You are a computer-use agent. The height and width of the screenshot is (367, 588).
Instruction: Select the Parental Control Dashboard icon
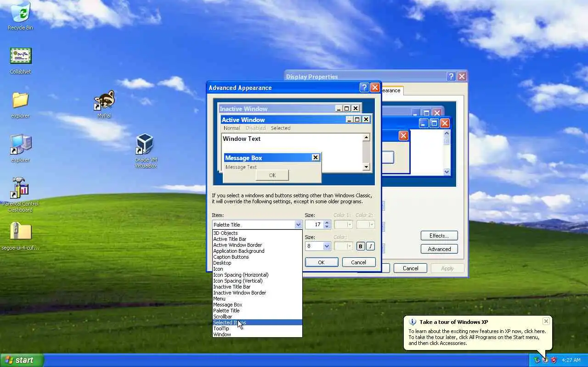click(x=20, y=195)
